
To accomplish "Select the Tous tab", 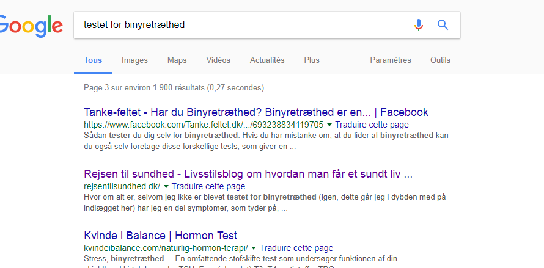I will [x=93, y=60].
